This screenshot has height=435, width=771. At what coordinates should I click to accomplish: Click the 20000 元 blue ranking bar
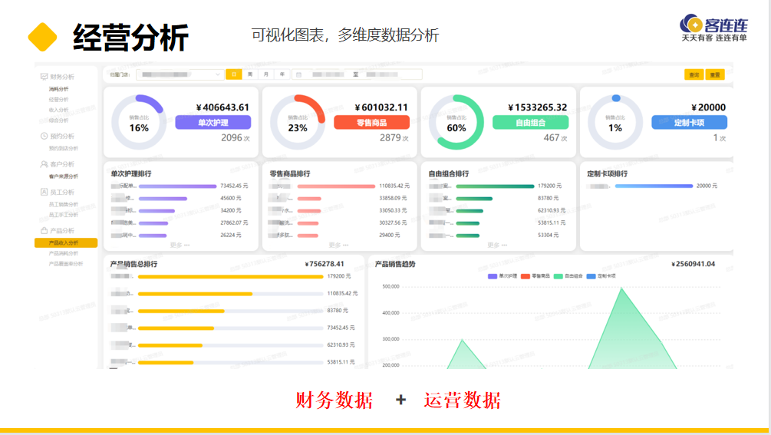[x=654, y=186]
